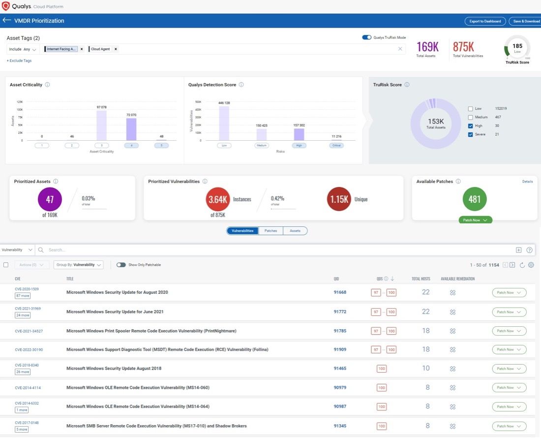Expand the 87 more CVEs tag

pos(23,296)
